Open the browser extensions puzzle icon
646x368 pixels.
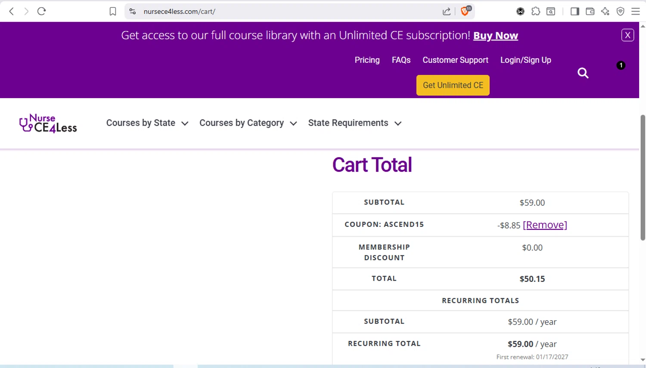tap(535, 12)
